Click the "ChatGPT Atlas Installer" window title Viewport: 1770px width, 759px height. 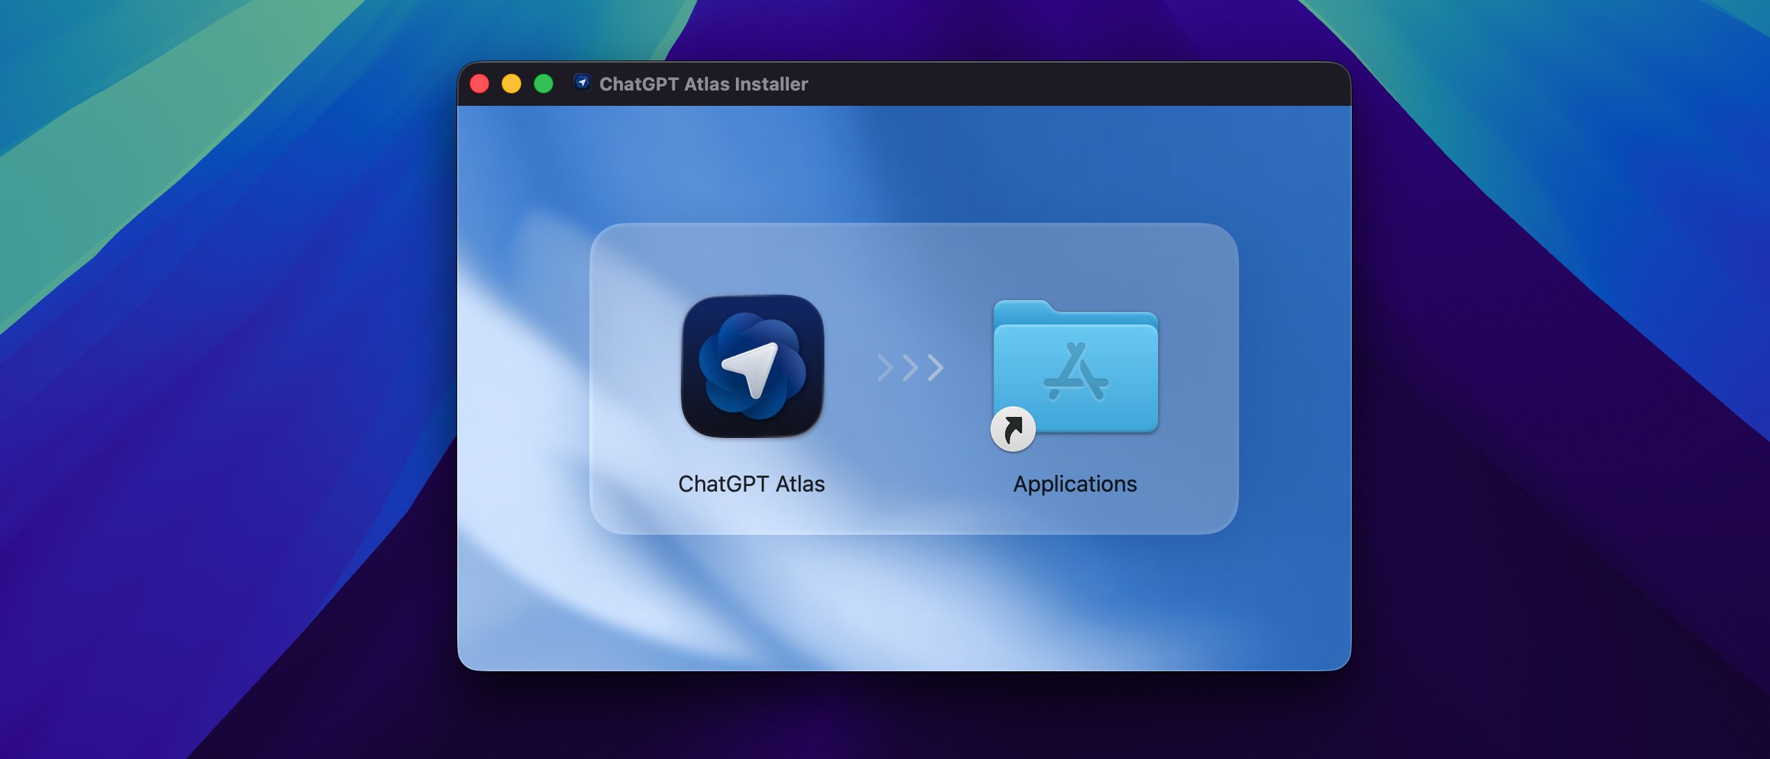pyautogui.click(x=703, y=84)
